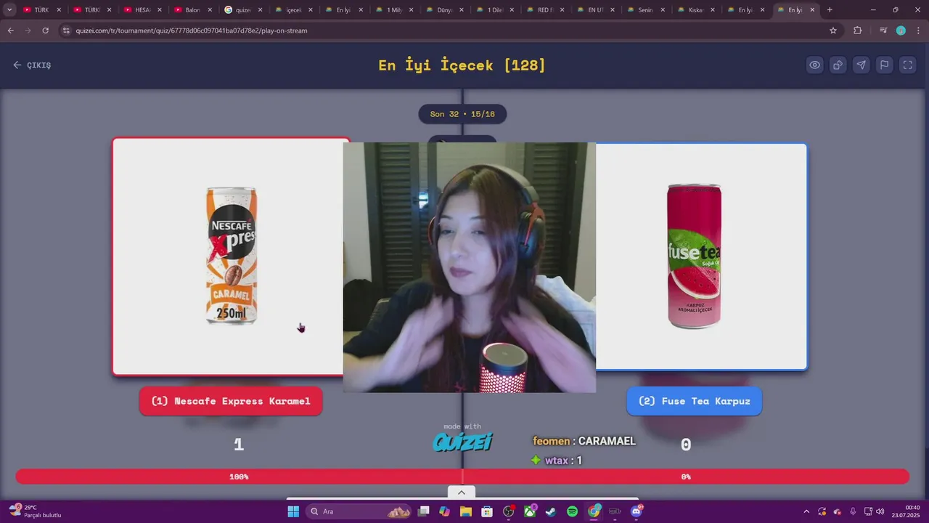929x523 pixels.
Task: Click the Quizei logo
Action: pos(462,442)
